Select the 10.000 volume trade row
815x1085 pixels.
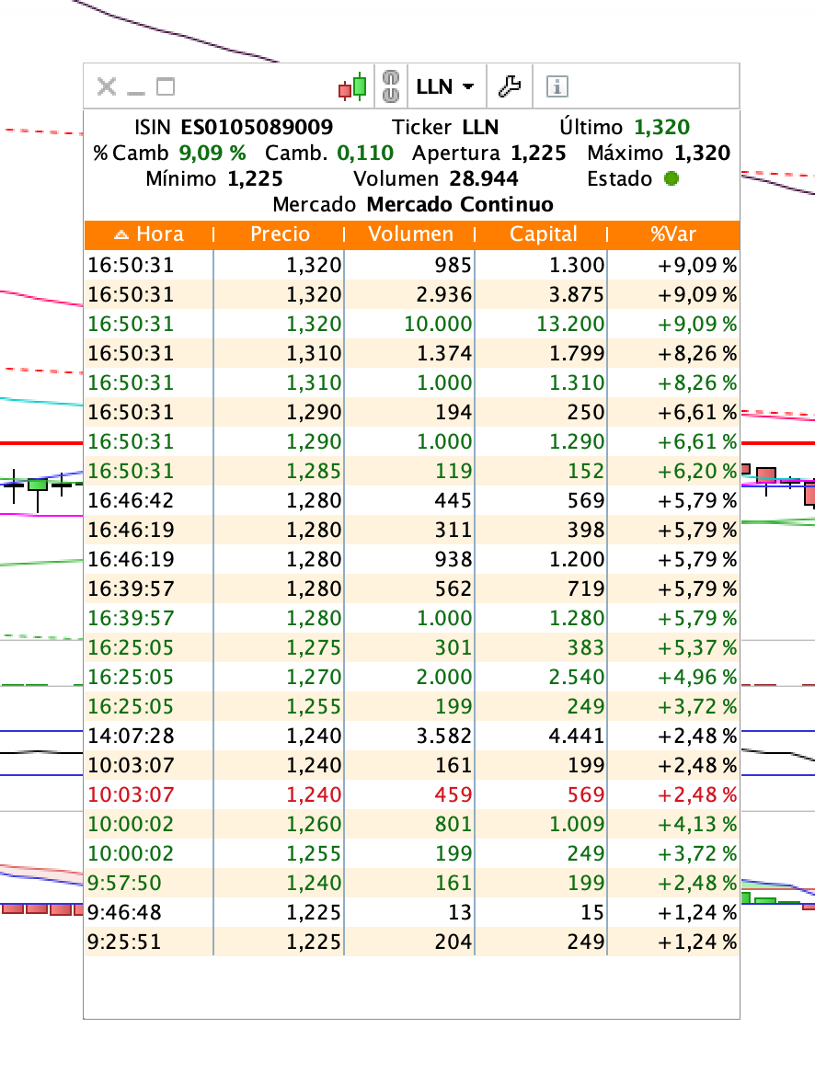point(412,324)
